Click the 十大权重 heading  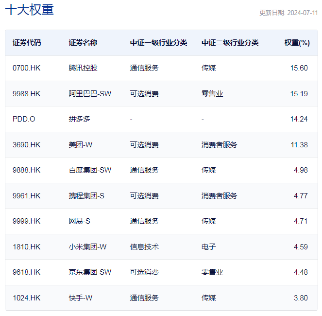point(29,10)
